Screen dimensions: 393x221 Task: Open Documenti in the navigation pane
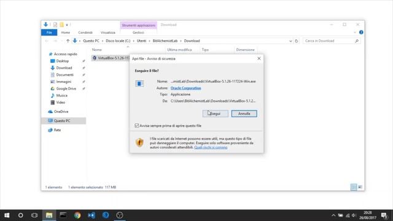(64, 75)
